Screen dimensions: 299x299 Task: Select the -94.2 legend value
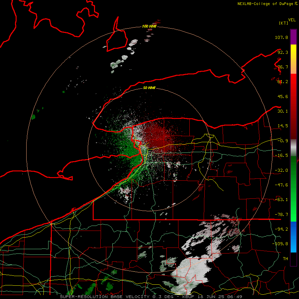tap(281, 229)
